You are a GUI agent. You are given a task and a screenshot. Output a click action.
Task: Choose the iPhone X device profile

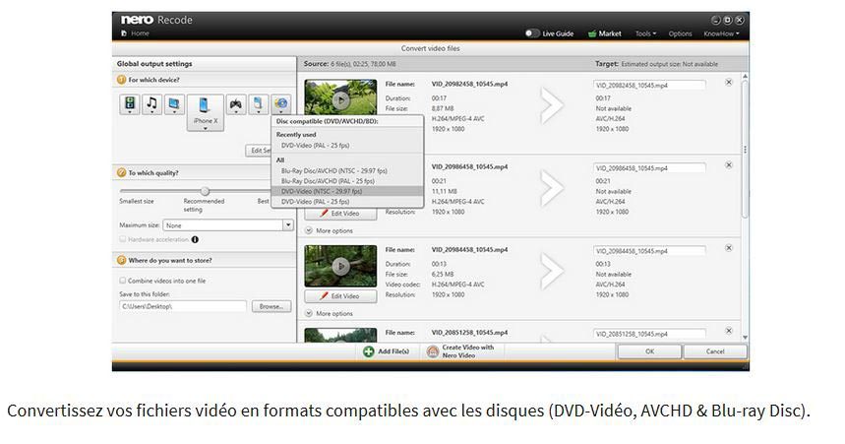click(x=205, y=112)
